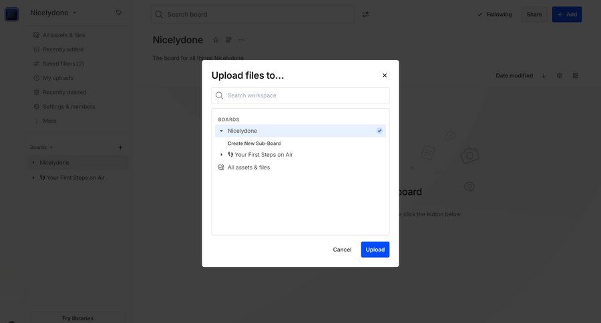This screenshot has width=601, height=323.
Task: Click the footprints icon in the sidebar
Action: (43, 178)
